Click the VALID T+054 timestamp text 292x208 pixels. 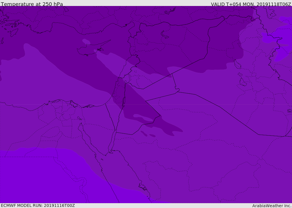pyautogui.click(x=251, y=4)
